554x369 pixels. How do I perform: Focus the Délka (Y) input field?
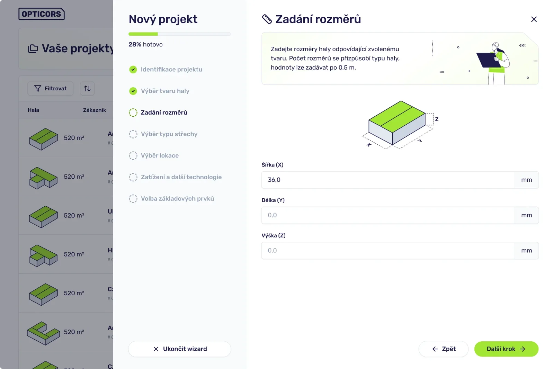pos(388,215)
